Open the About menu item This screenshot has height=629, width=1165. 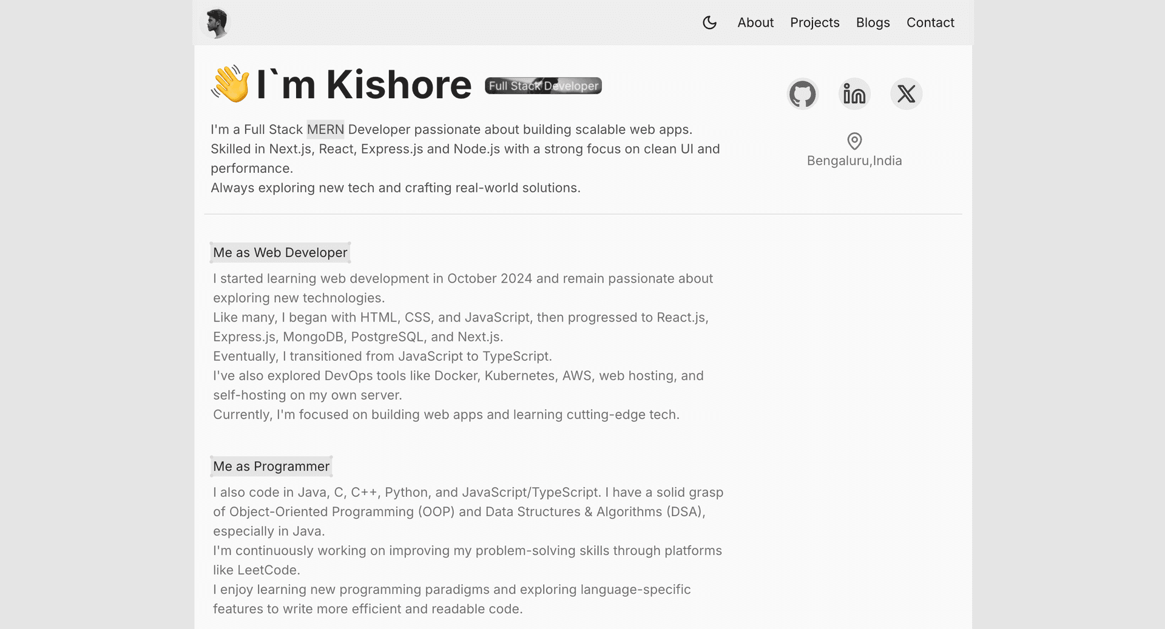point(755,22)
